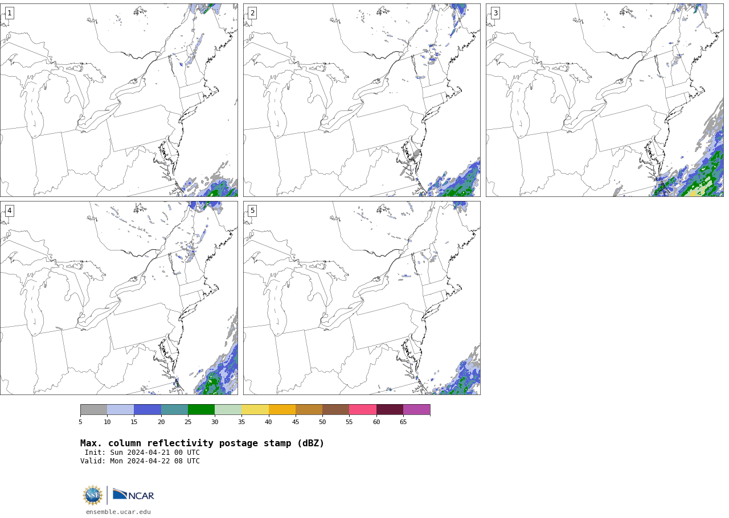Open ensemble member 3 reflectivity map
Image resolution: width=729 pixels, height=518 pixels.
click(x=604, y=100)
